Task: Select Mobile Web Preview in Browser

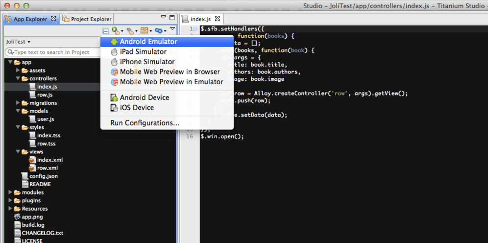Action: (x=167, y=72)
